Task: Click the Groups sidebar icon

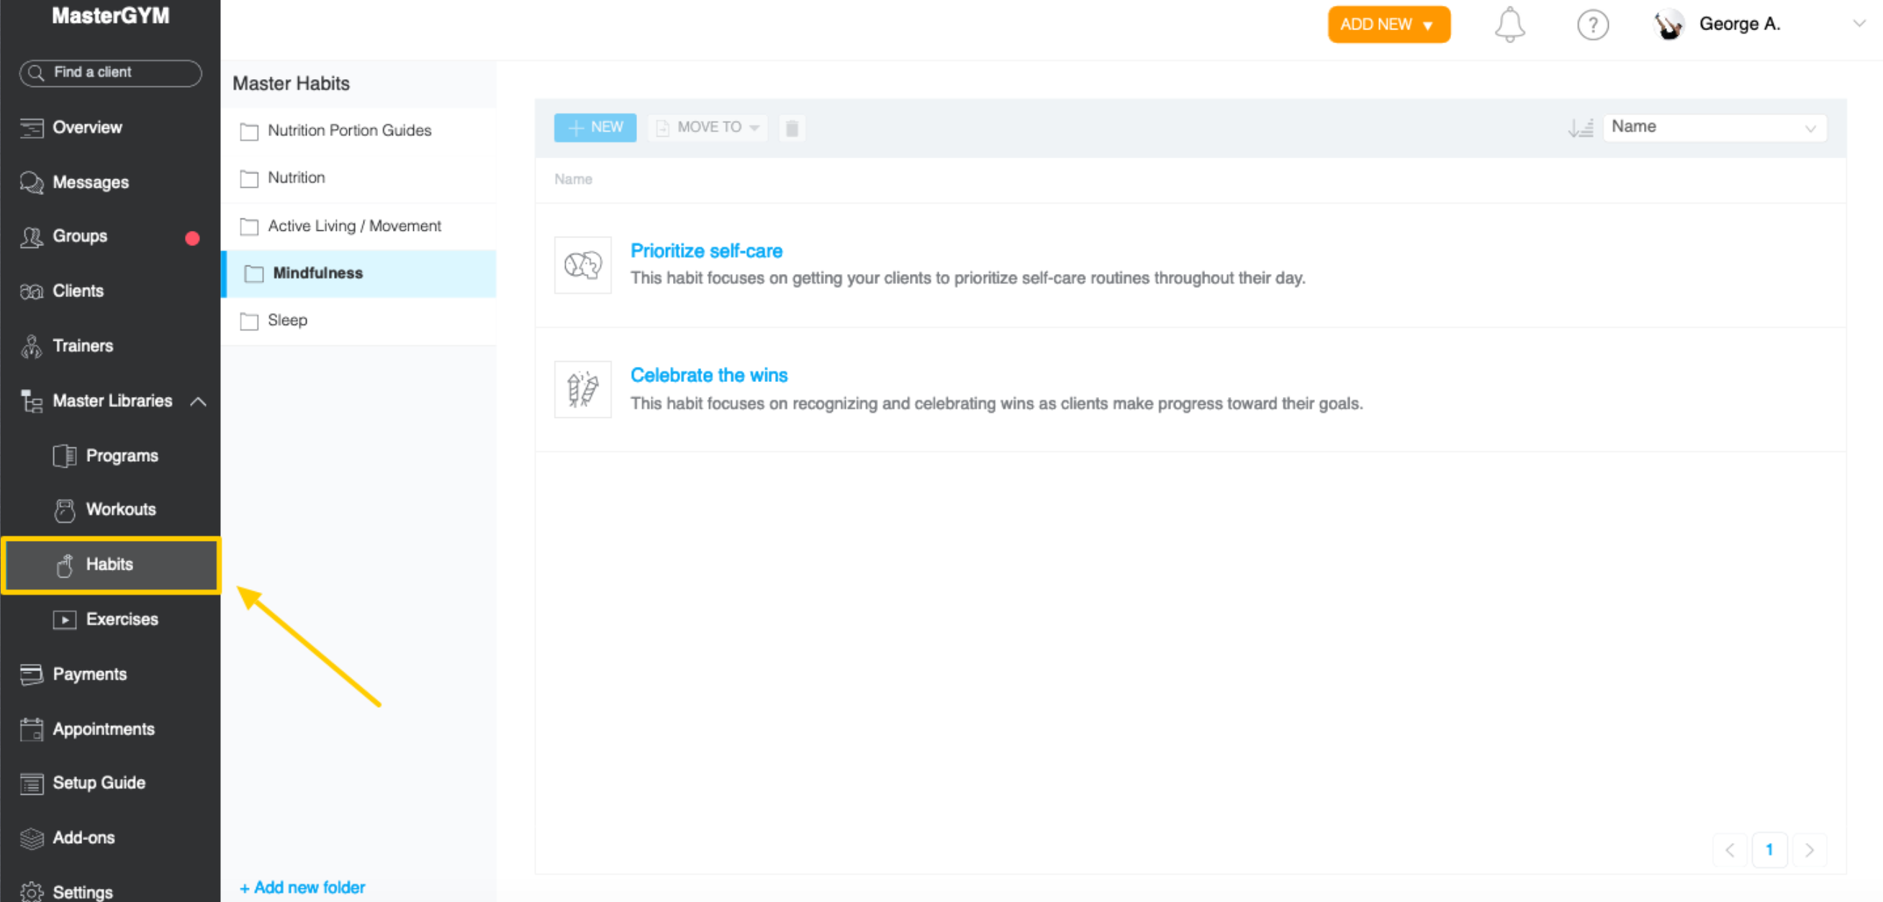Action: point(32,237)
